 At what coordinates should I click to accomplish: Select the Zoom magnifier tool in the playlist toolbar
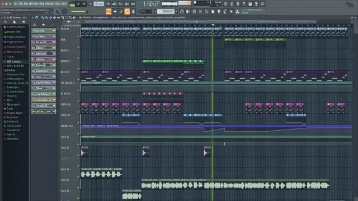[x=70, y=17]
